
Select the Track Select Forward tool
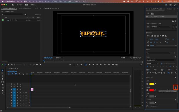[x=3, y=73]
